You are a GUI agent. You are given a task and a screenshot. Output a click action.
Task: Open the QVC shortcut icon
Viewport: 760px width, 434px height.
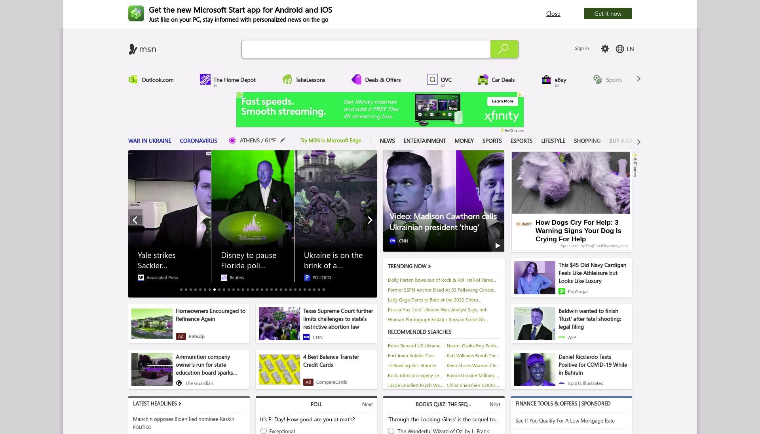432,80
